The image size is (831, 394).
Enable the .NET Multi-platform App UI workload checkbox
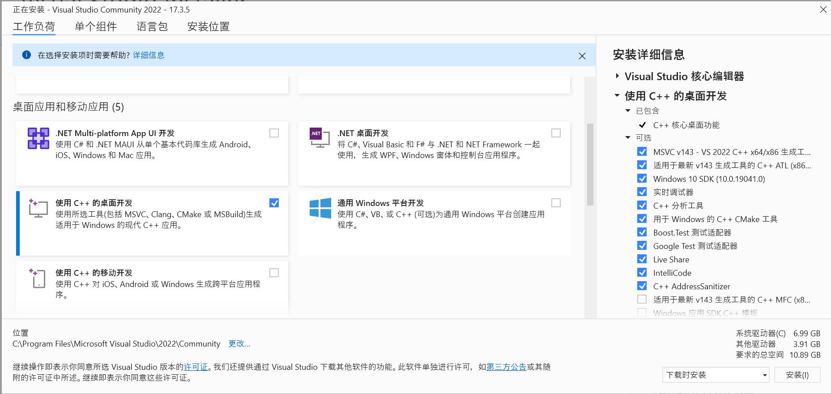coord(274,133)
